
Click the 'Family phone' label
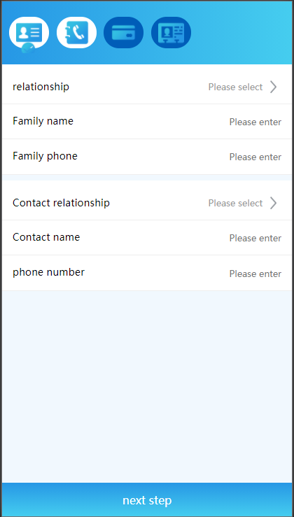click(x=45, y=156)
